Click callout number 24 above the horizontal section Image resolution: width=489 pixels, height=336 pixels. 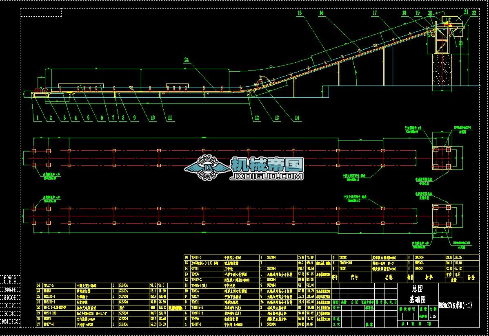point(187,60)
